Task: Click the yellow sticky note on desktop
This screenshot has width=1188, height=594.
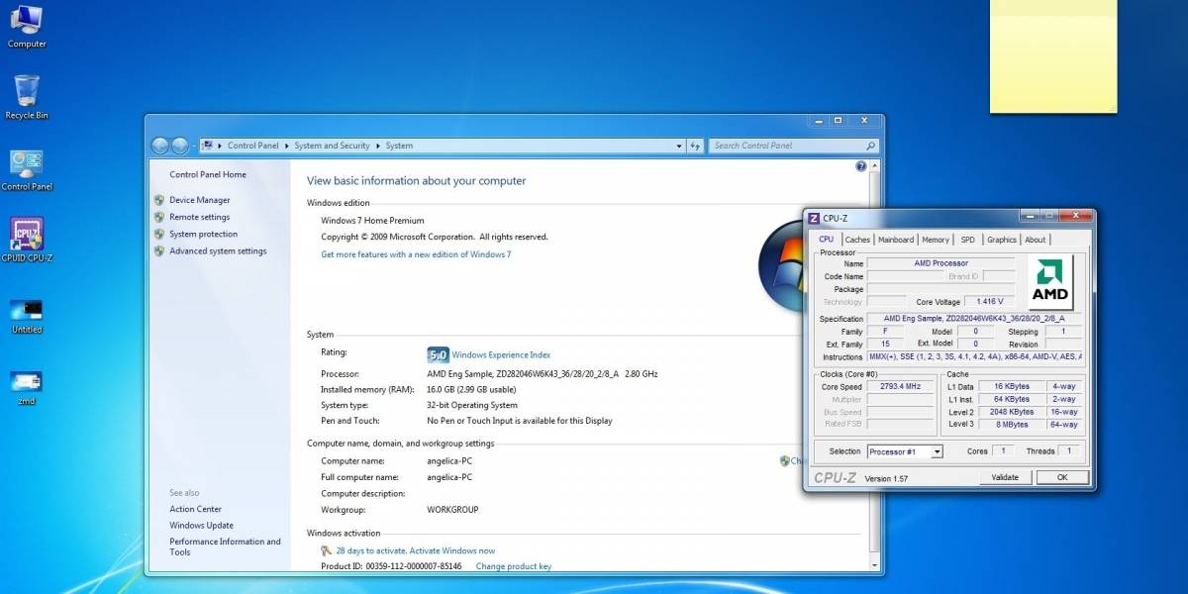Action: 1053,56
